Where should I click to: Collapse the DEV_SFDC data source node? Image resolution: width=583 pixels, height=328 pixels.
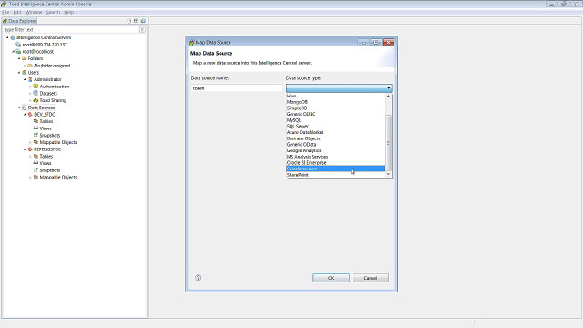pyautogui.click(x=25, y=115)
